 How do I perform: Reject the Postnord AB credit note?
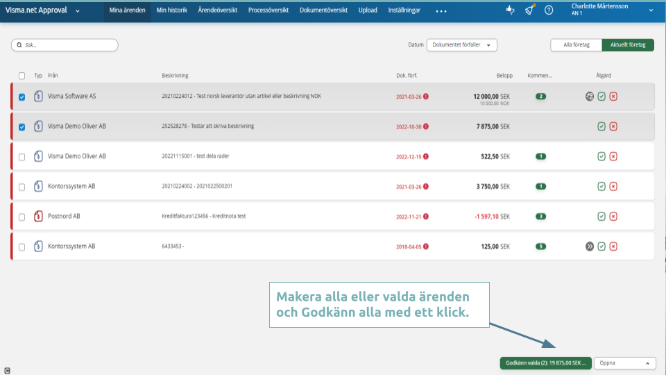tap(613, 217)
